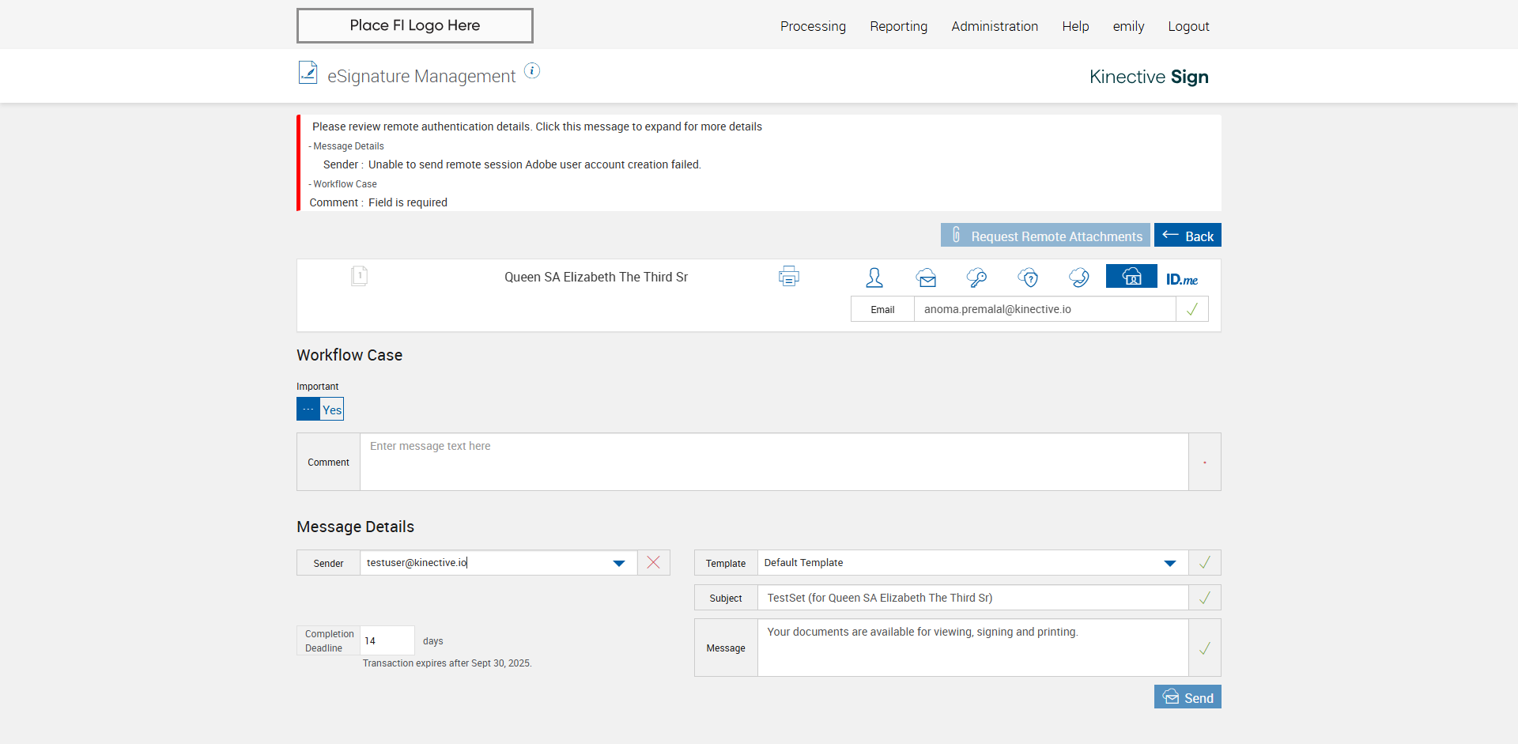This screenshot has width=1518, height=744.
Task: Click the Send button
Action: pos(1188,697)
